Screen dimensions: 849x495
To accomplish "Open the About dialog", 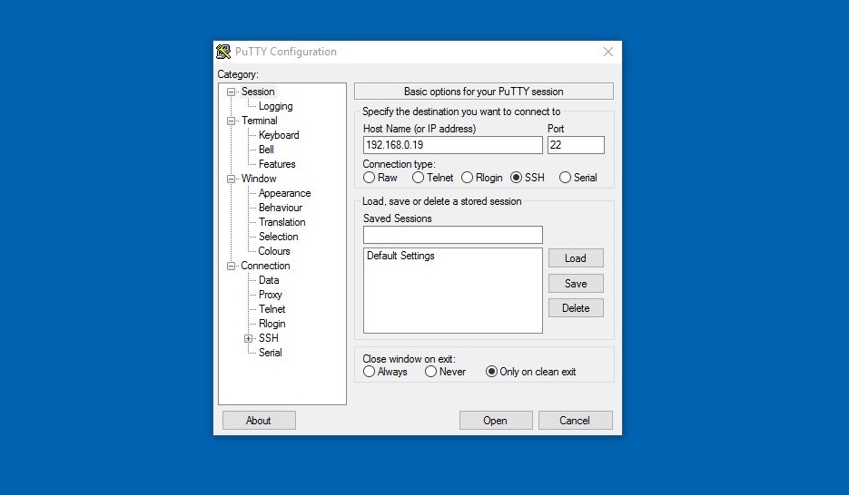I will pos(259,421).
